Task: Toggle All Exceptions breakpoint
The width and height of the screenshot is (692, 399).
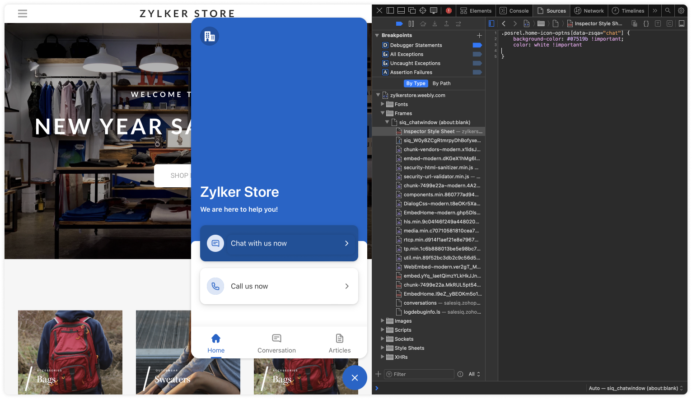Action: tap(477, 54)
